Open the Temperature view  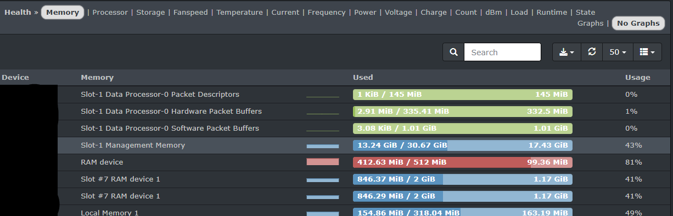click(239, 12)
